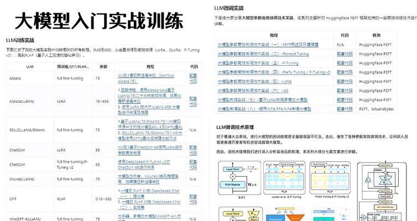Click the 框架 column header in right table

coord(377,35)
